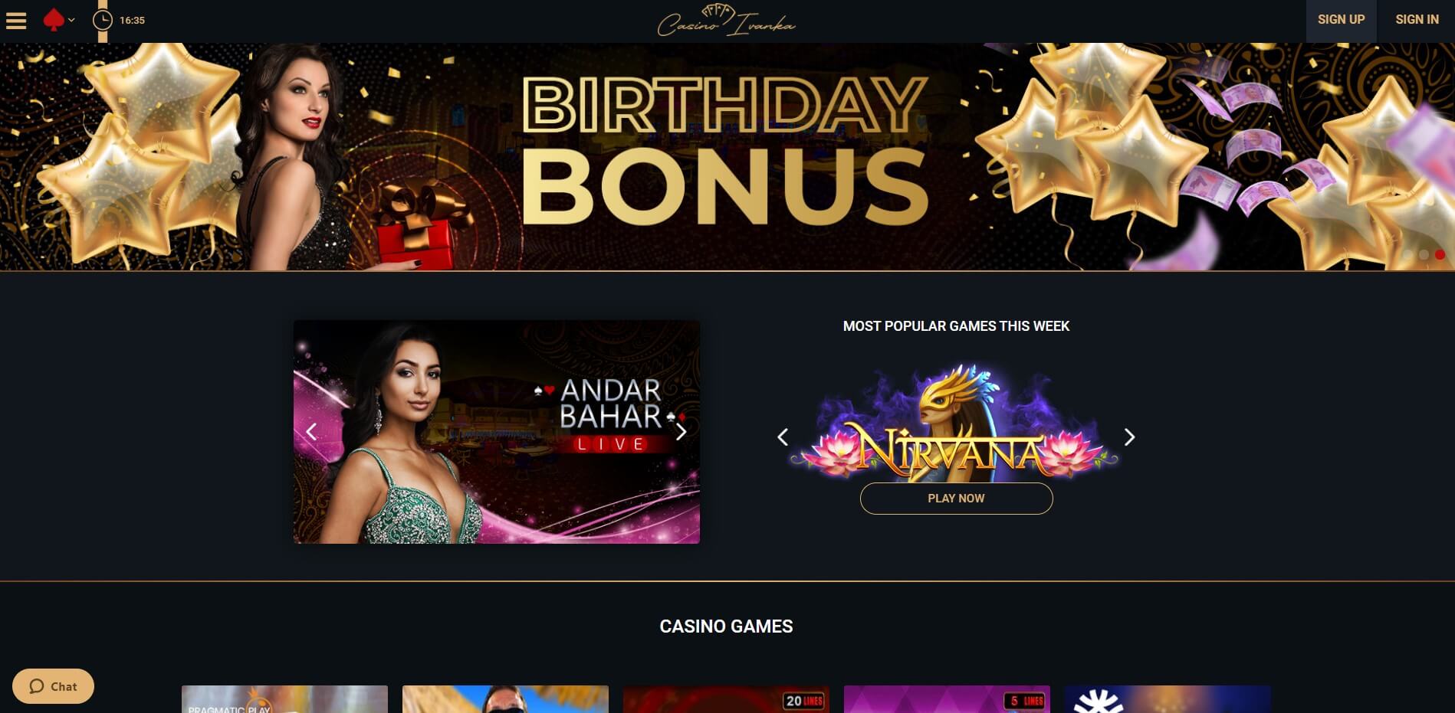This screenshot has height=713, width=1455.
Task: Open the Chat widget
Action: (x=53, y=686)
